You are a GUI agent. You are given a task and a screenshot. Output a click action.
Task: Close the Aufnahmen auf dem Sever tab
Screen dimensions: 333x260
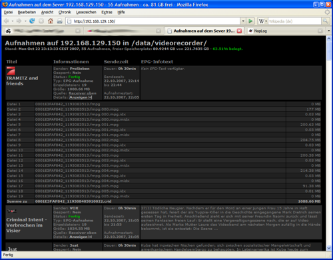point(239,31)
